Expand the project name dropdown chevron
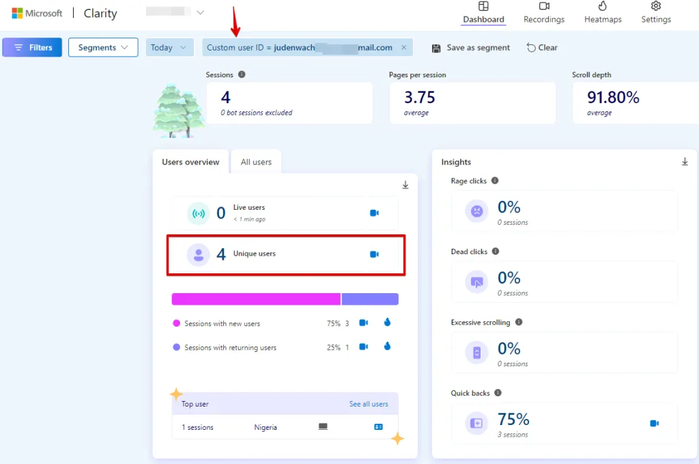The image size is (699, 464). (x=201, y=12)
